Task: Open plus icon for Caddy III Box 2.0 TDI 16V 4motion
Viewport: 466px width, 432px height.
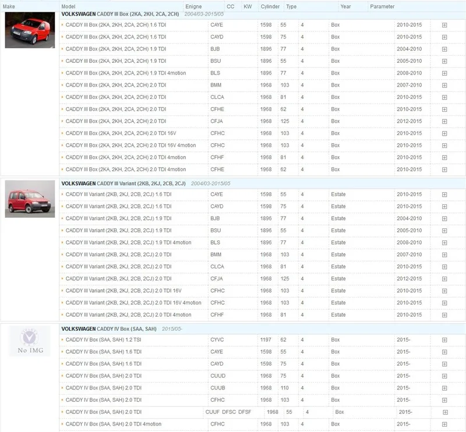Action: coord(444,146)
